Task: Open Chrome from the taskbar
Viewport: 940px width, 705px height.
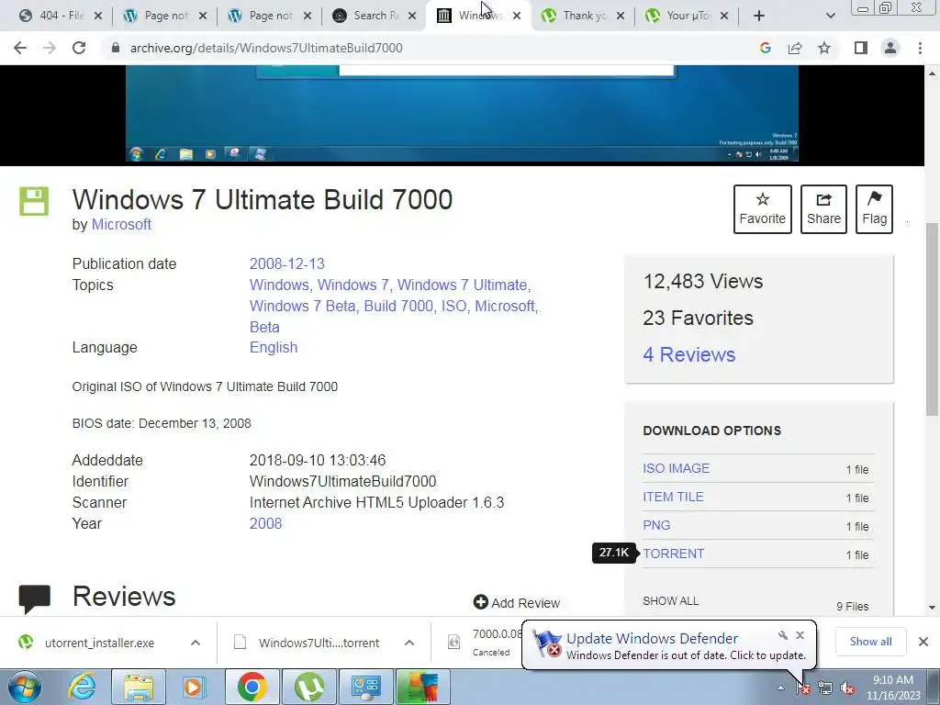Action: click(x=252, y=687)
